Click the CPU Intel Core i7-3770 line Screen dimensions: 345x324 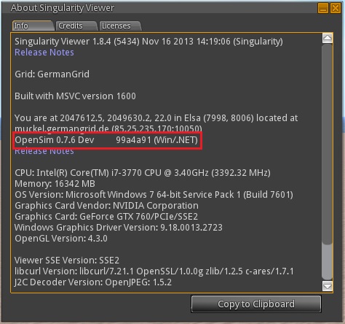coord(143,173)
